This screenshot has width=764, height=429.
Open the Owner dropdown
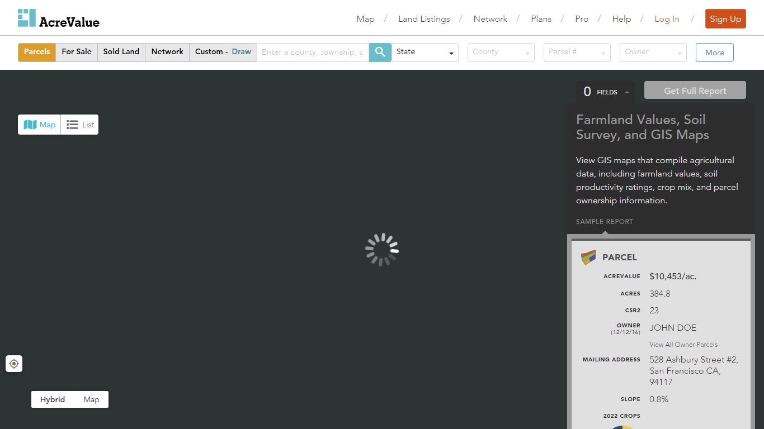653,52
